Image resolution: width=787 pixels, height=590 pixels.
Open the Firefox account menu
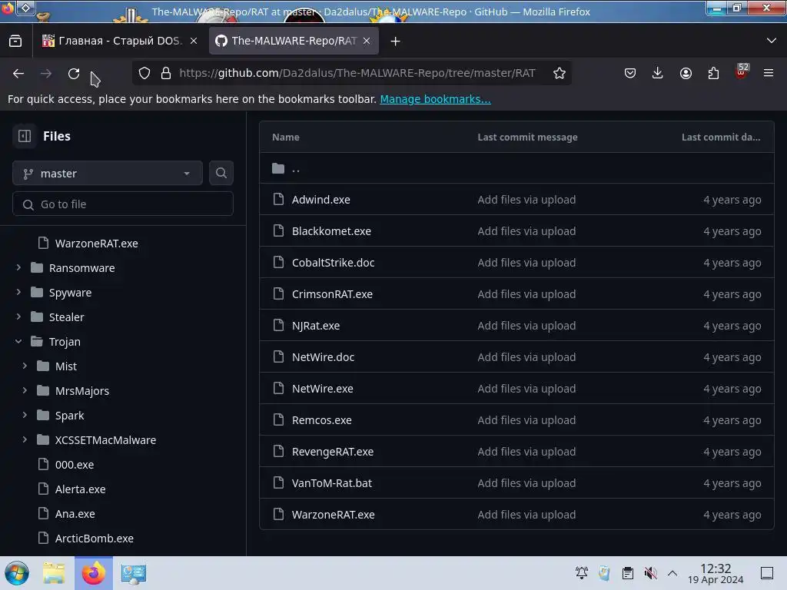tap(686, 73)
